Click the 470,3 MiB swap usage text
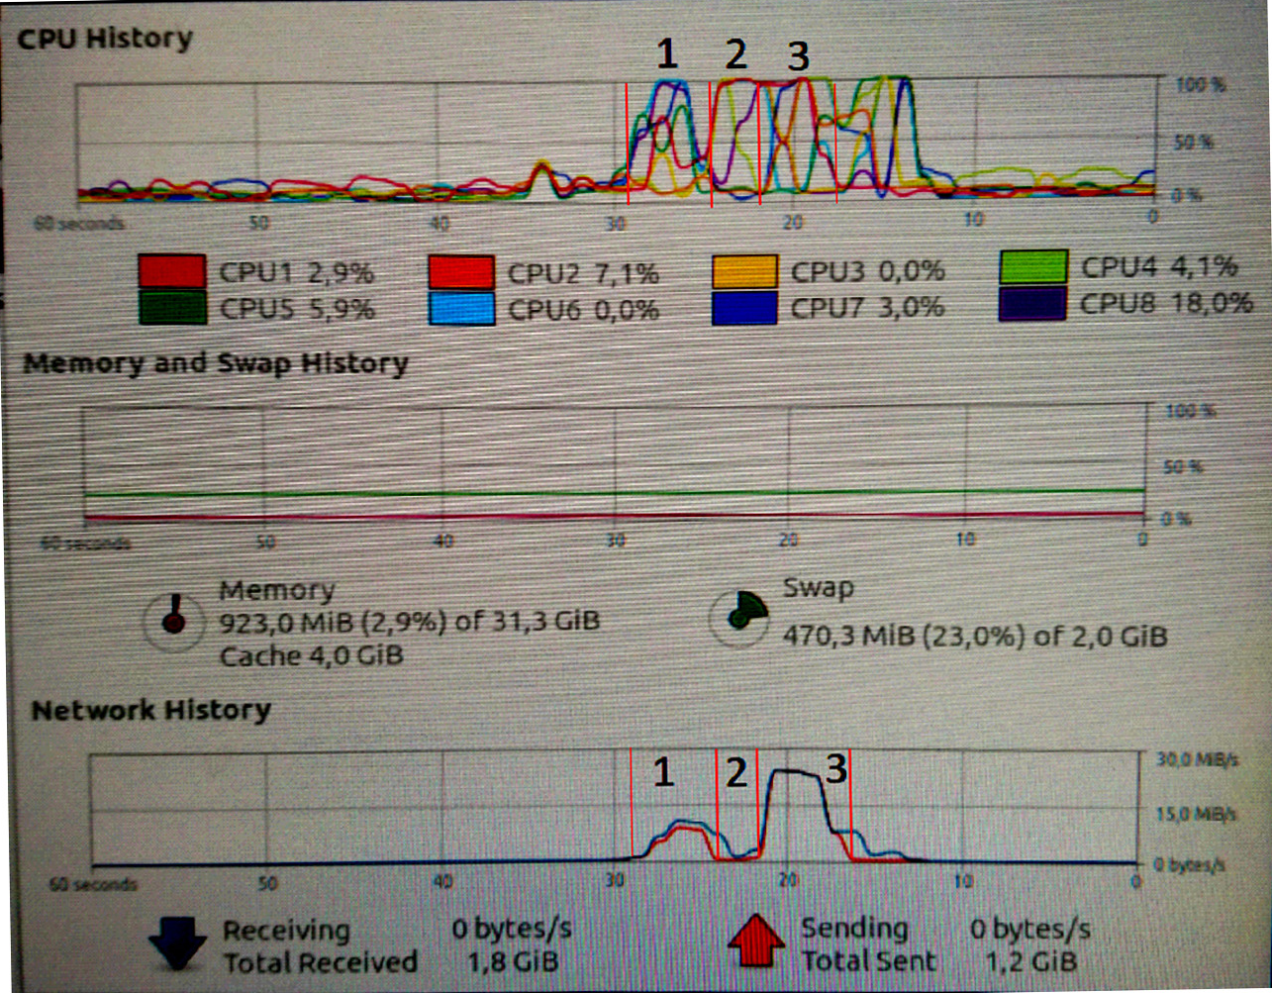 [975, 636]
